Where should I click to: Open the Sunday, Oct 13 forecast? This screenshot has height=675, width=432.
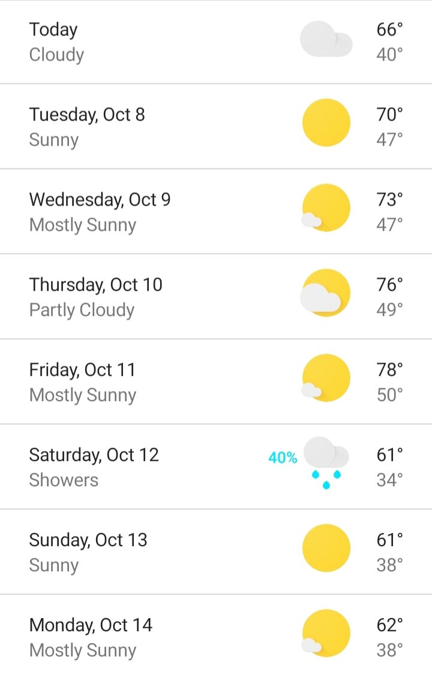point(216,552)
